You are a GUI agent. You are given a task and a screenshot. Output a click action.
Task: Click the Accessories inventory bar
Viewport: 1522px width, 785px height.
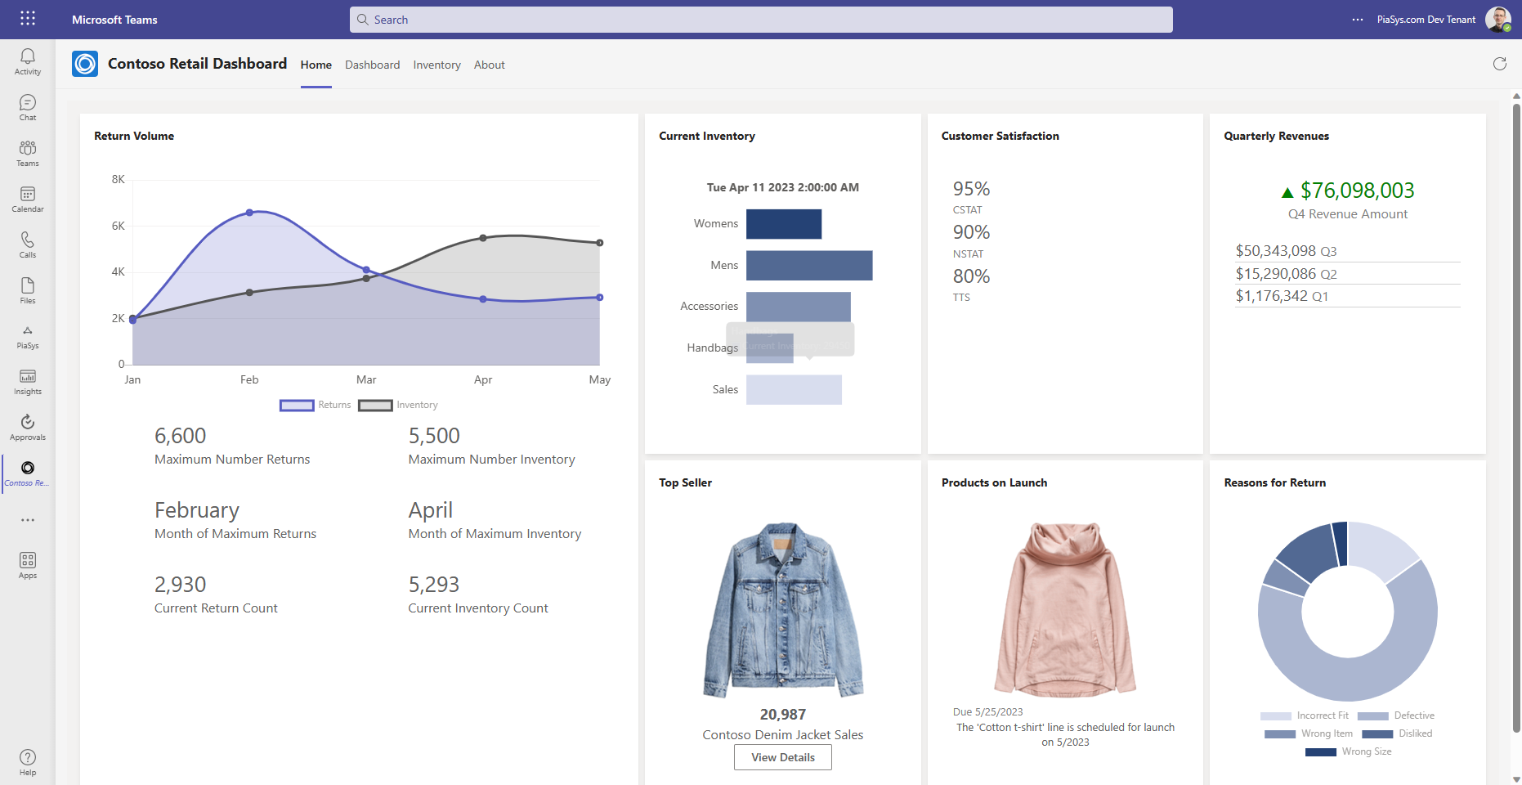tap(799, 307)
